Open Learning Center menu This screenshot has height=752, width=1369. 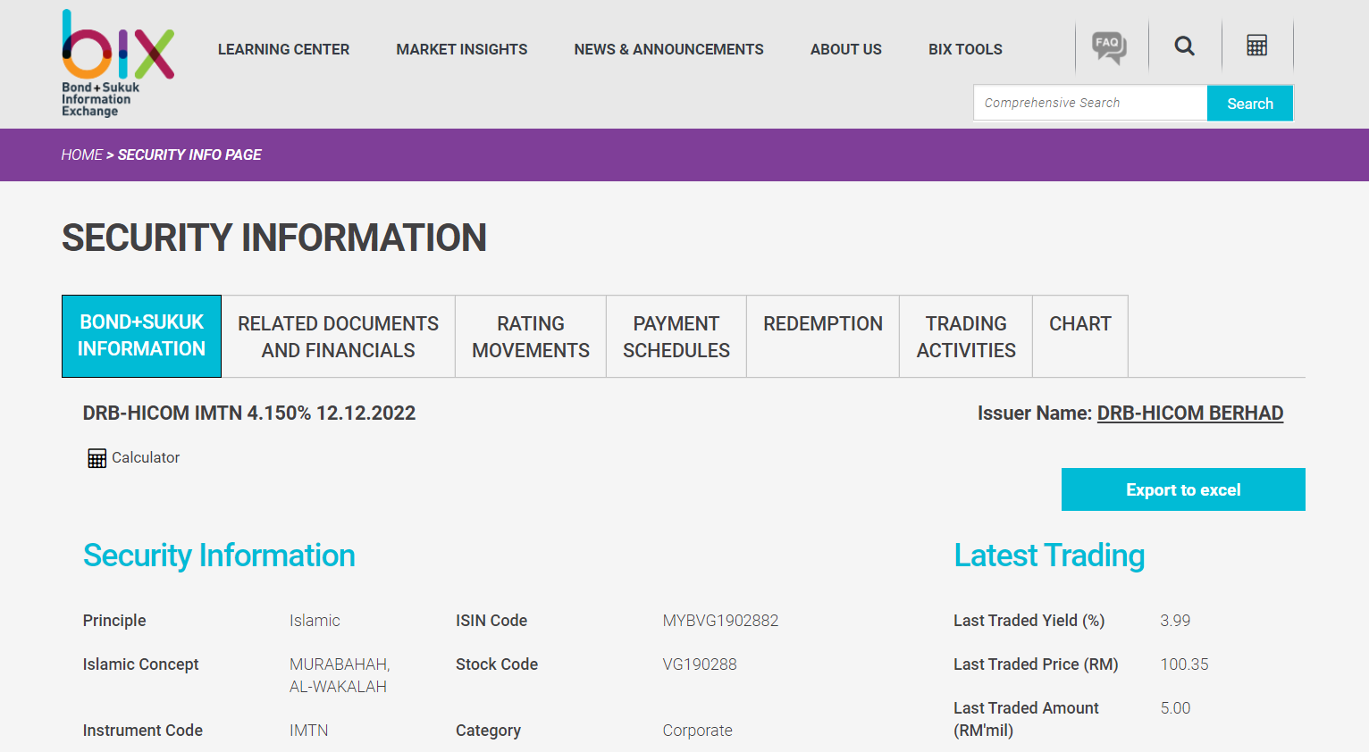click(x=283, y=49)
